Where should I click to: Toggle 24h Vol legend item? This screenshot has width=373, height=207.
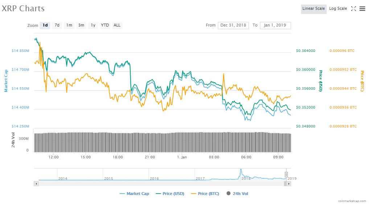coord(237,194)
